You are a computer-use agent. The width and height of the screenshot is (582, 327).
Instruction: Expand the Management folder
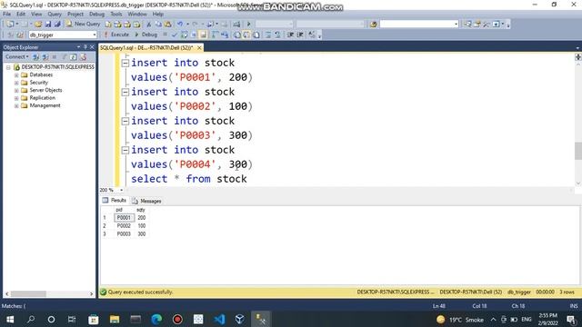click(x=16, y=106)
